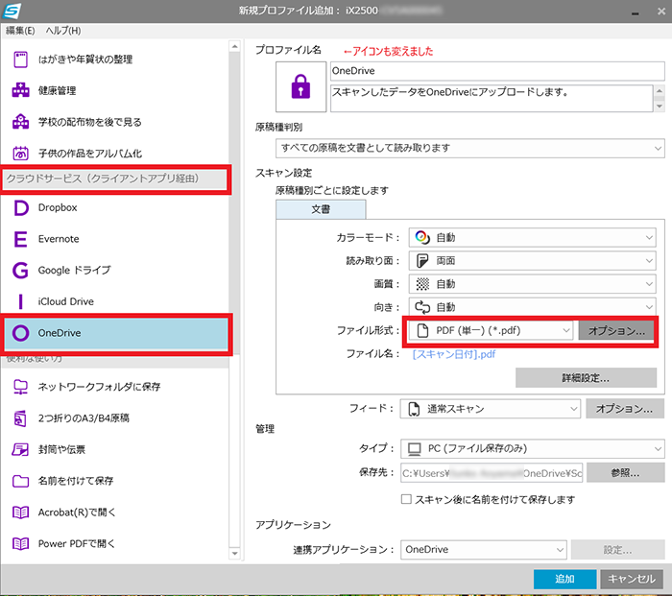Select the 文書 tab
The image size is (672, 596).
click(321, 209)
